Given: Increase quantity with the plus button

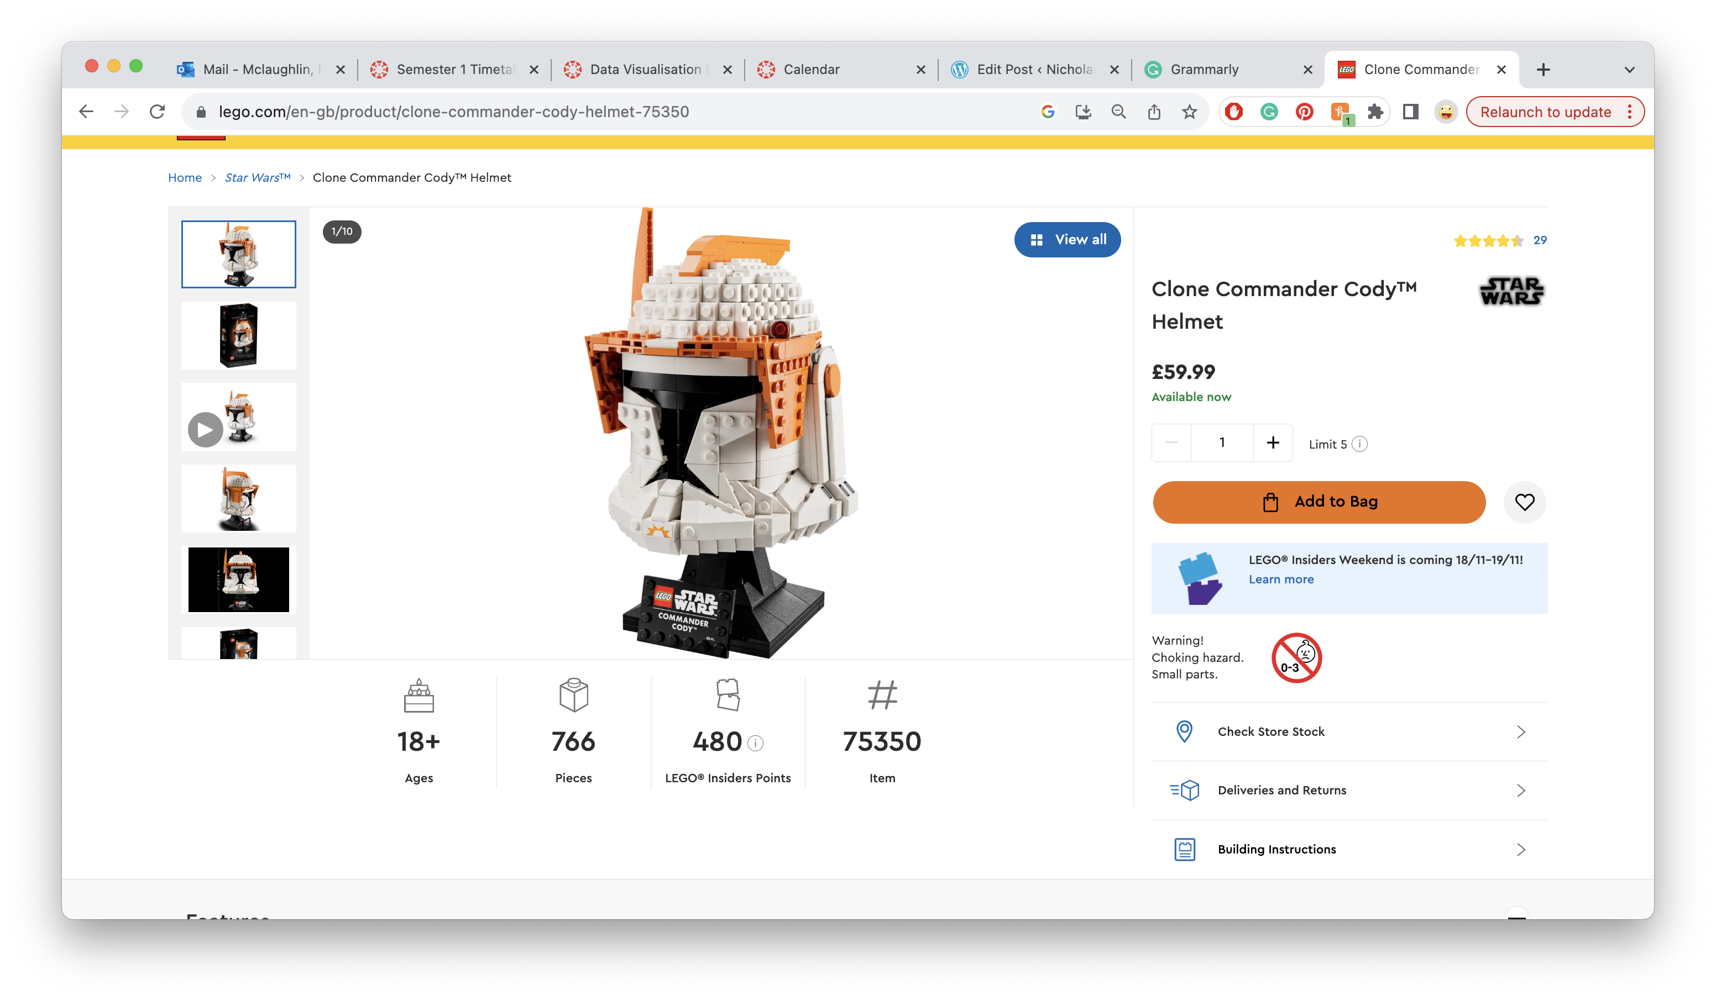Looking at the screenshot, I should click(x=1272, y=443).
